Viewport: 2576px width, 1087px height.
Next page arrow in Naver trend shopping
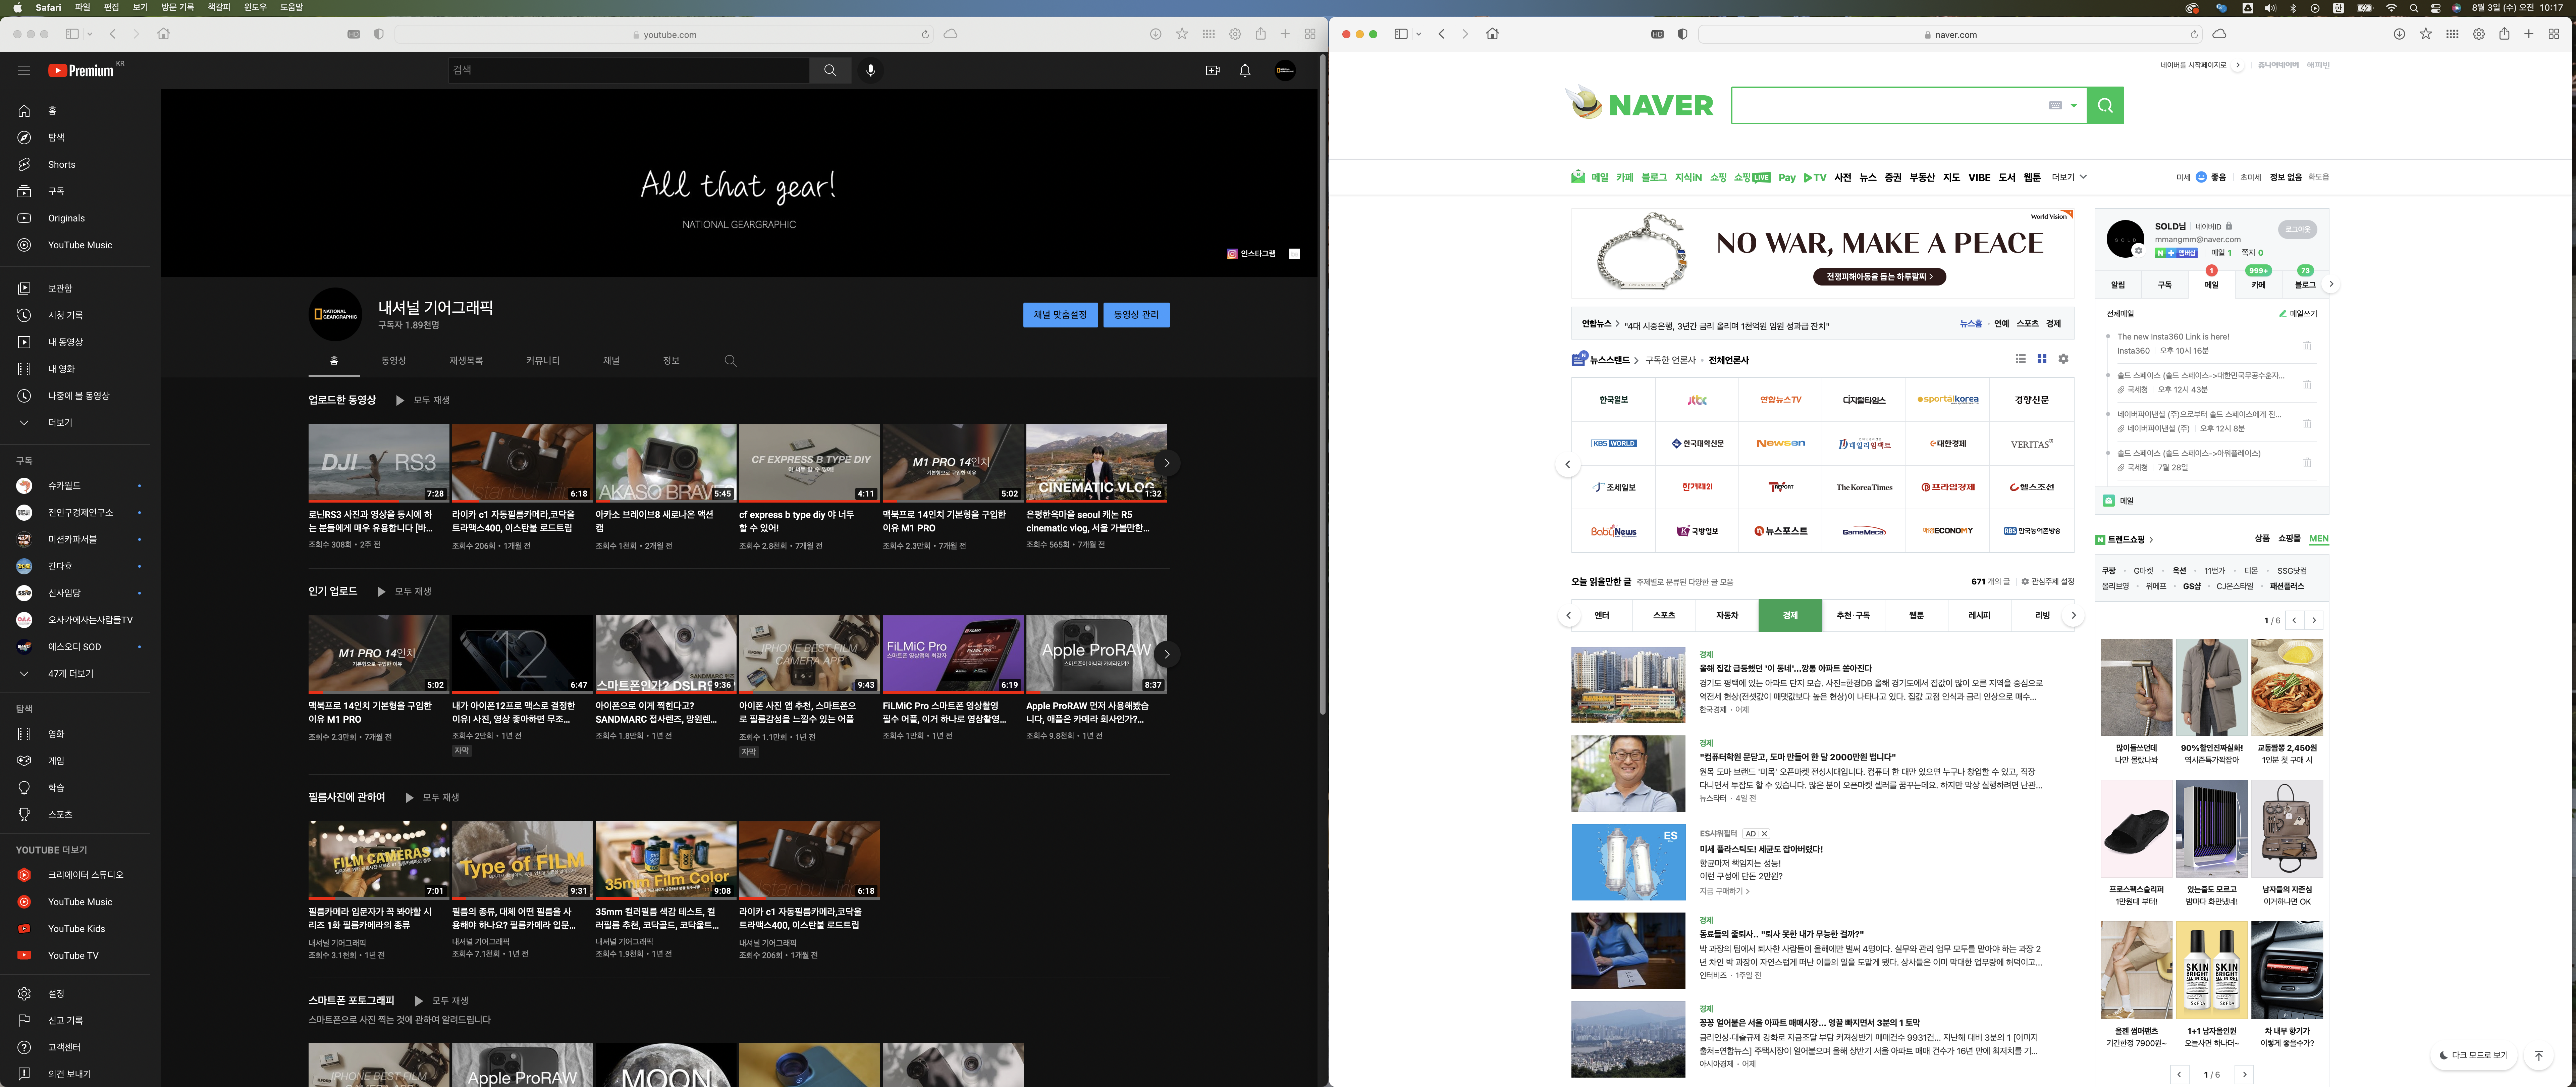click(x=2314, y=620)
